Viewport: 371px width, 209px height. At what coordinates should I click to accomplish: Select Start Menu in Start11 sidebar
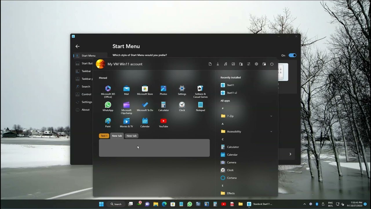(x=90, y=56)
